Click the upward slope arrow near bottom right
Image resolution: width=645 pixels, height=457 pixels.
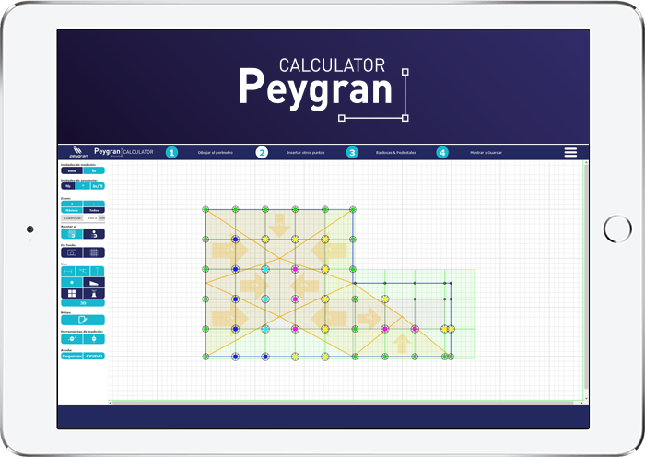pyautogui.click(x=402, y=344)
